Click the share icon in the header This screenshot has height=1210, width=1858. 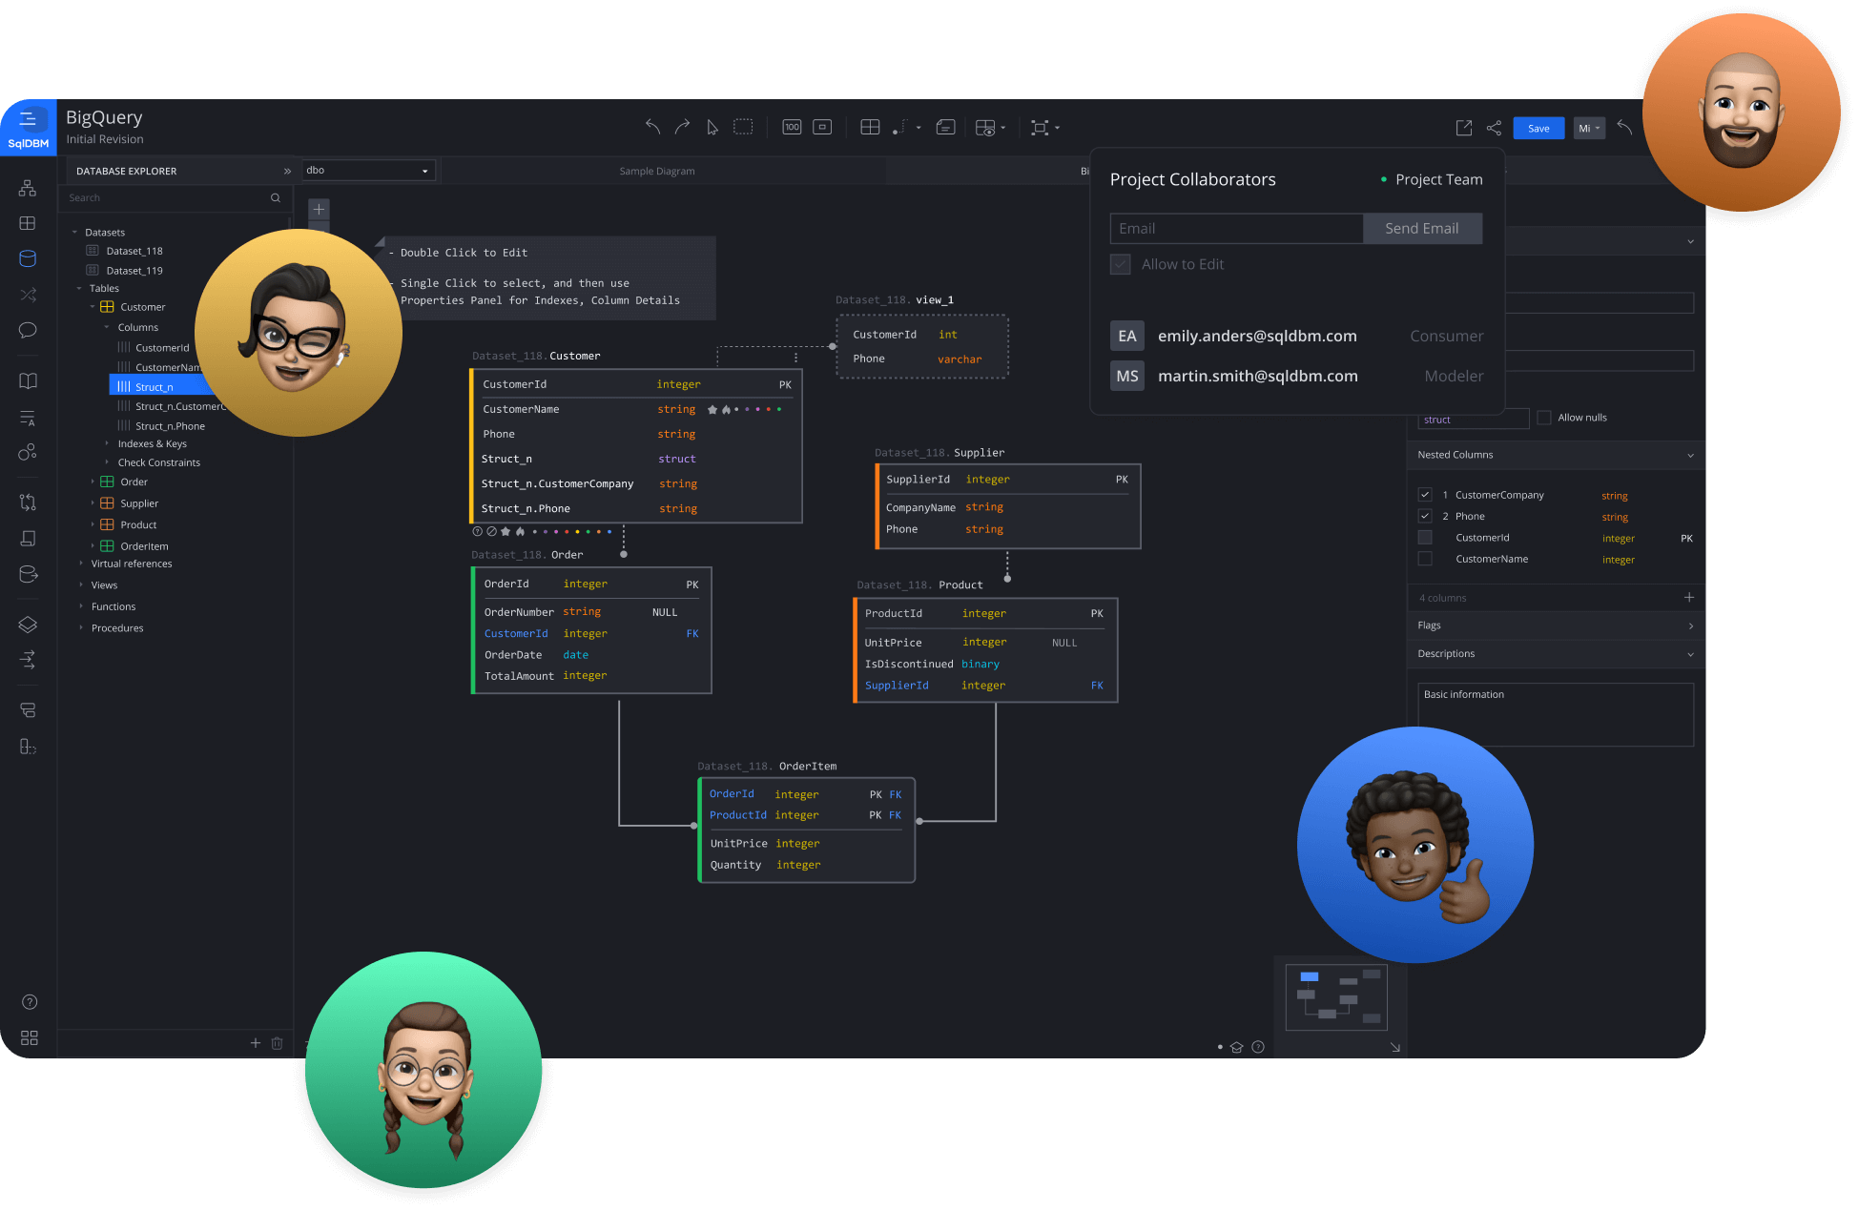click(x=1494, y=128)
